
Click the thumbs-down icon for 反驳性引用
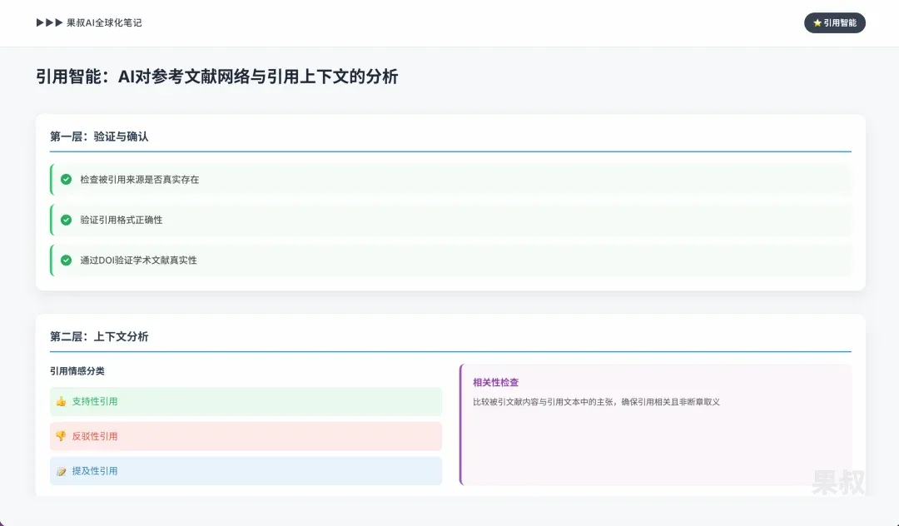(x=61, y=436)
